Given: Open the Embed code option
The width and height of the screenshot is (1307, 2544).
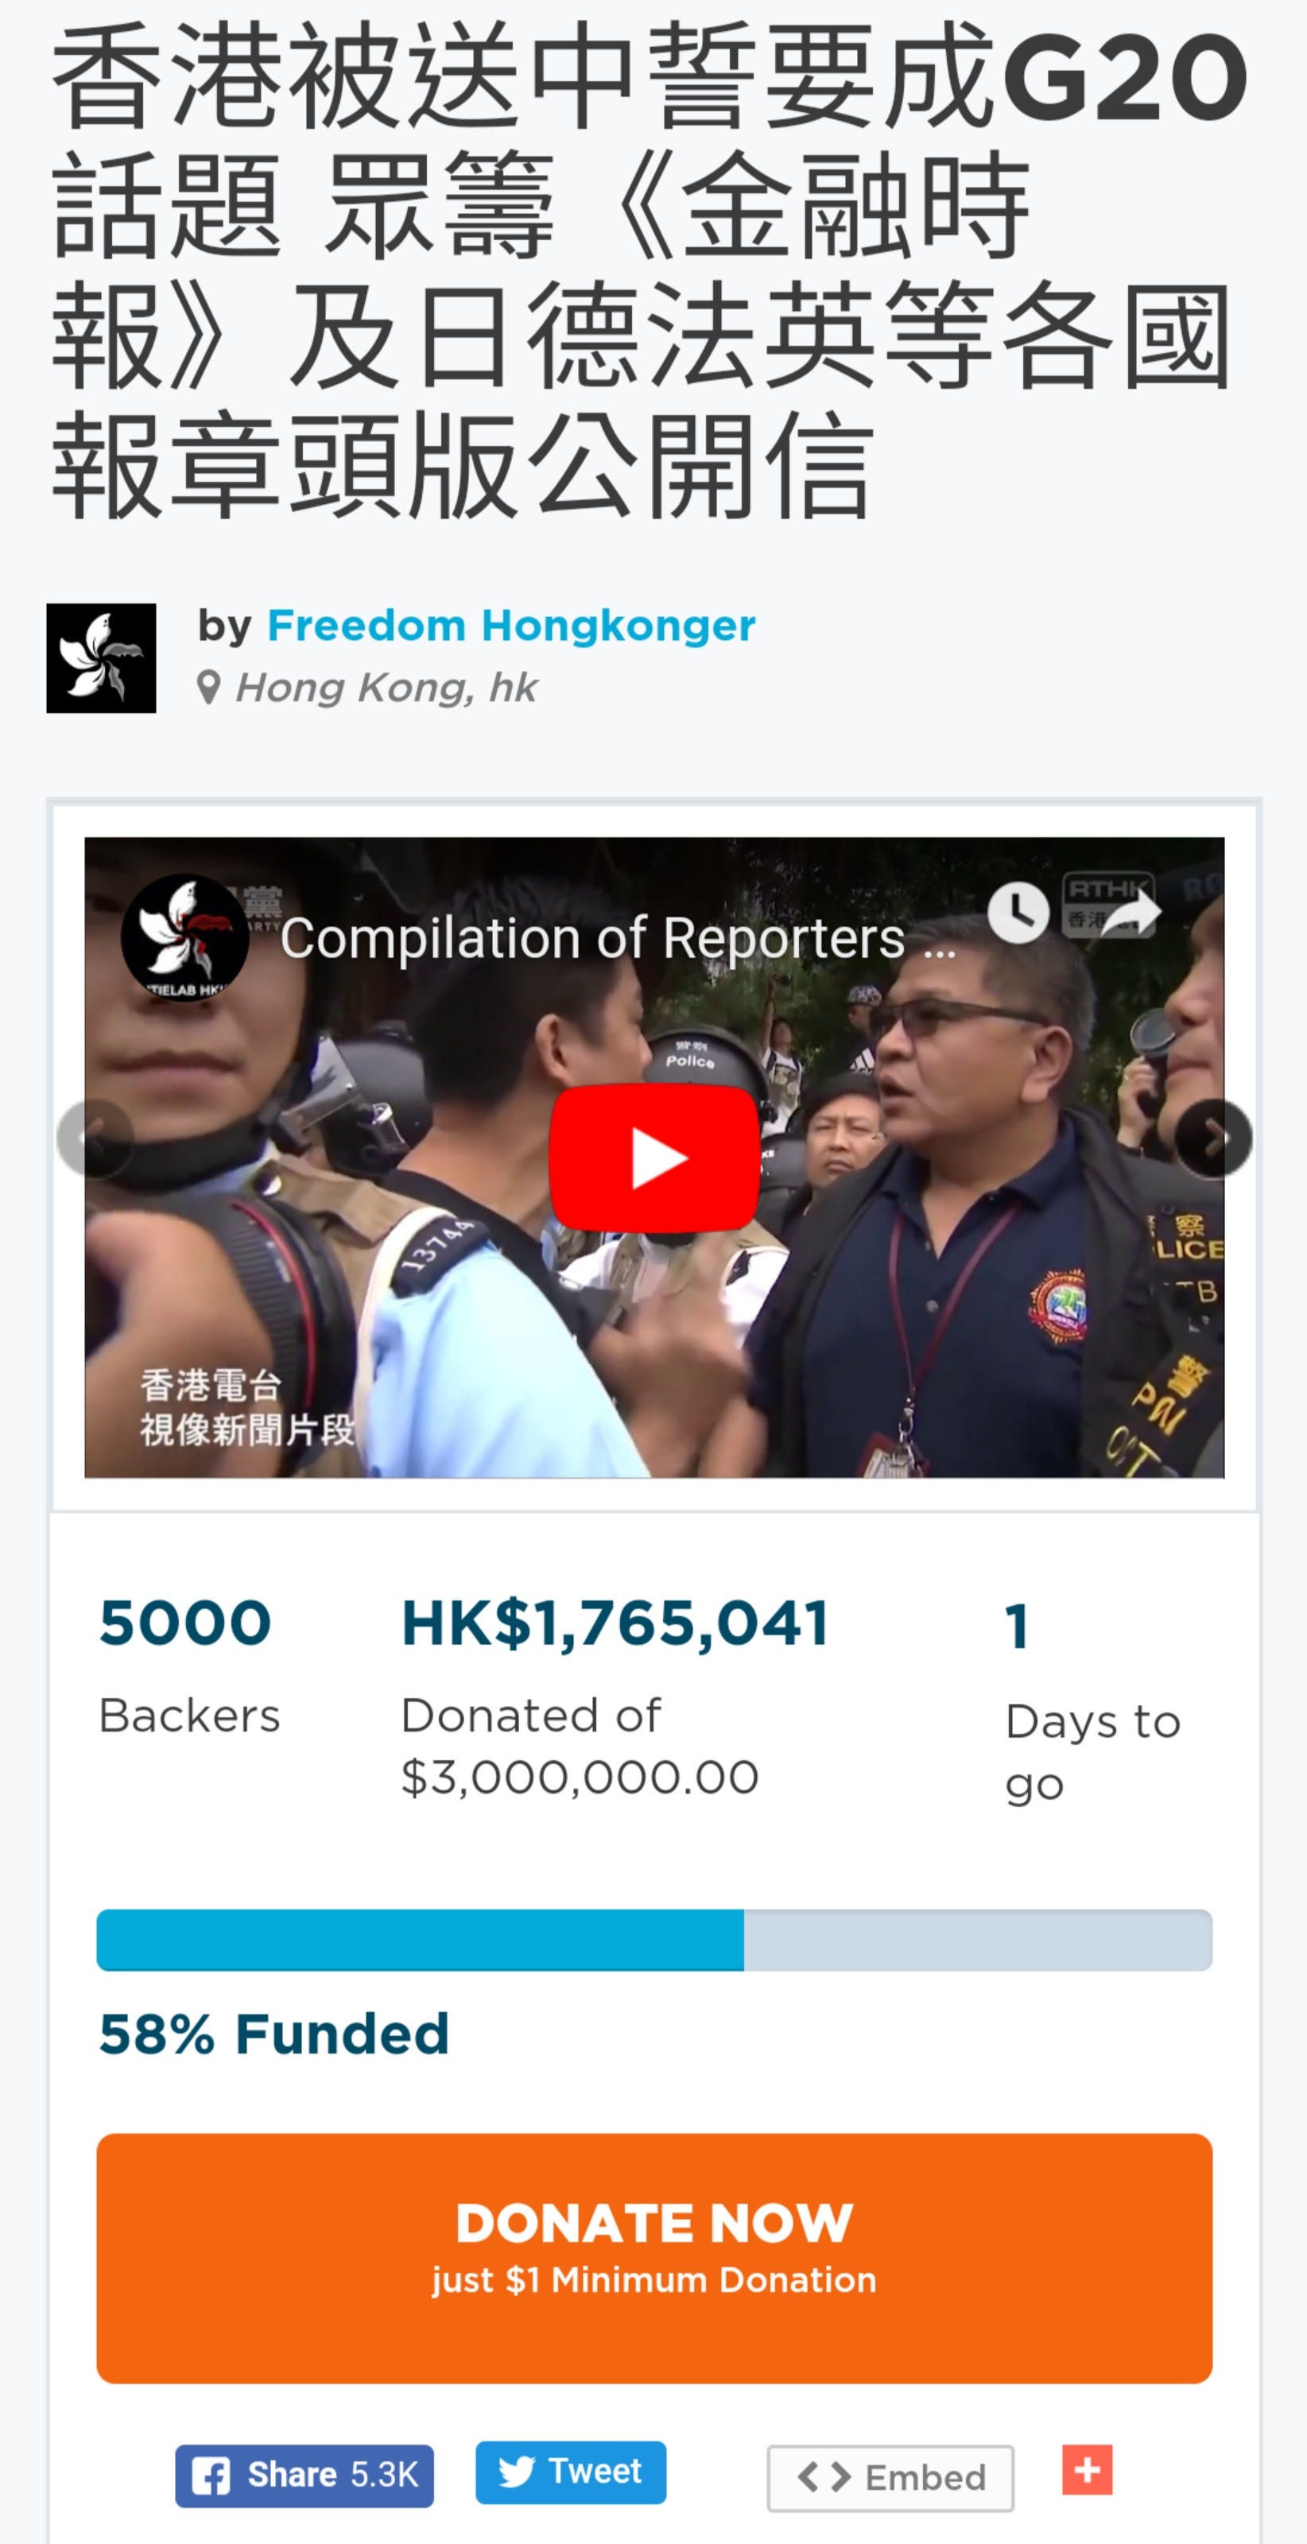Looking at the screenshot, I should pos(890,2478).
